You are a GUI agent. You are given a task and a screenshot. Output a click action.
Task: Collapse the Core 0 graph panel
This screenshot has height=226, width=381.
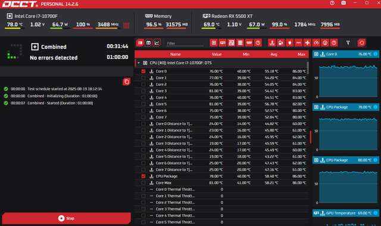point(316,54)
